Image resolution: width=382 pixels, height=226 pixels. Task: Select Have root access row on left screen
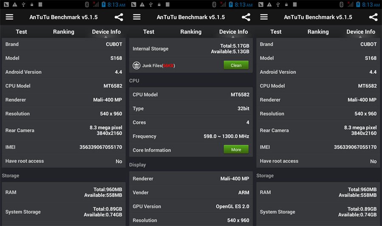coord(64,161)
